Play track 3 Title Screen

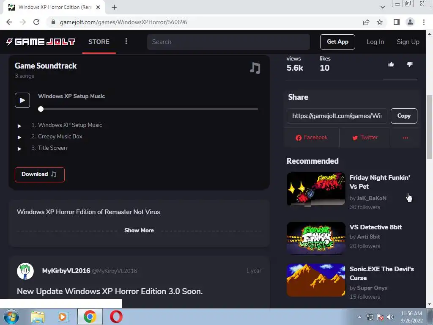[19, 149]
